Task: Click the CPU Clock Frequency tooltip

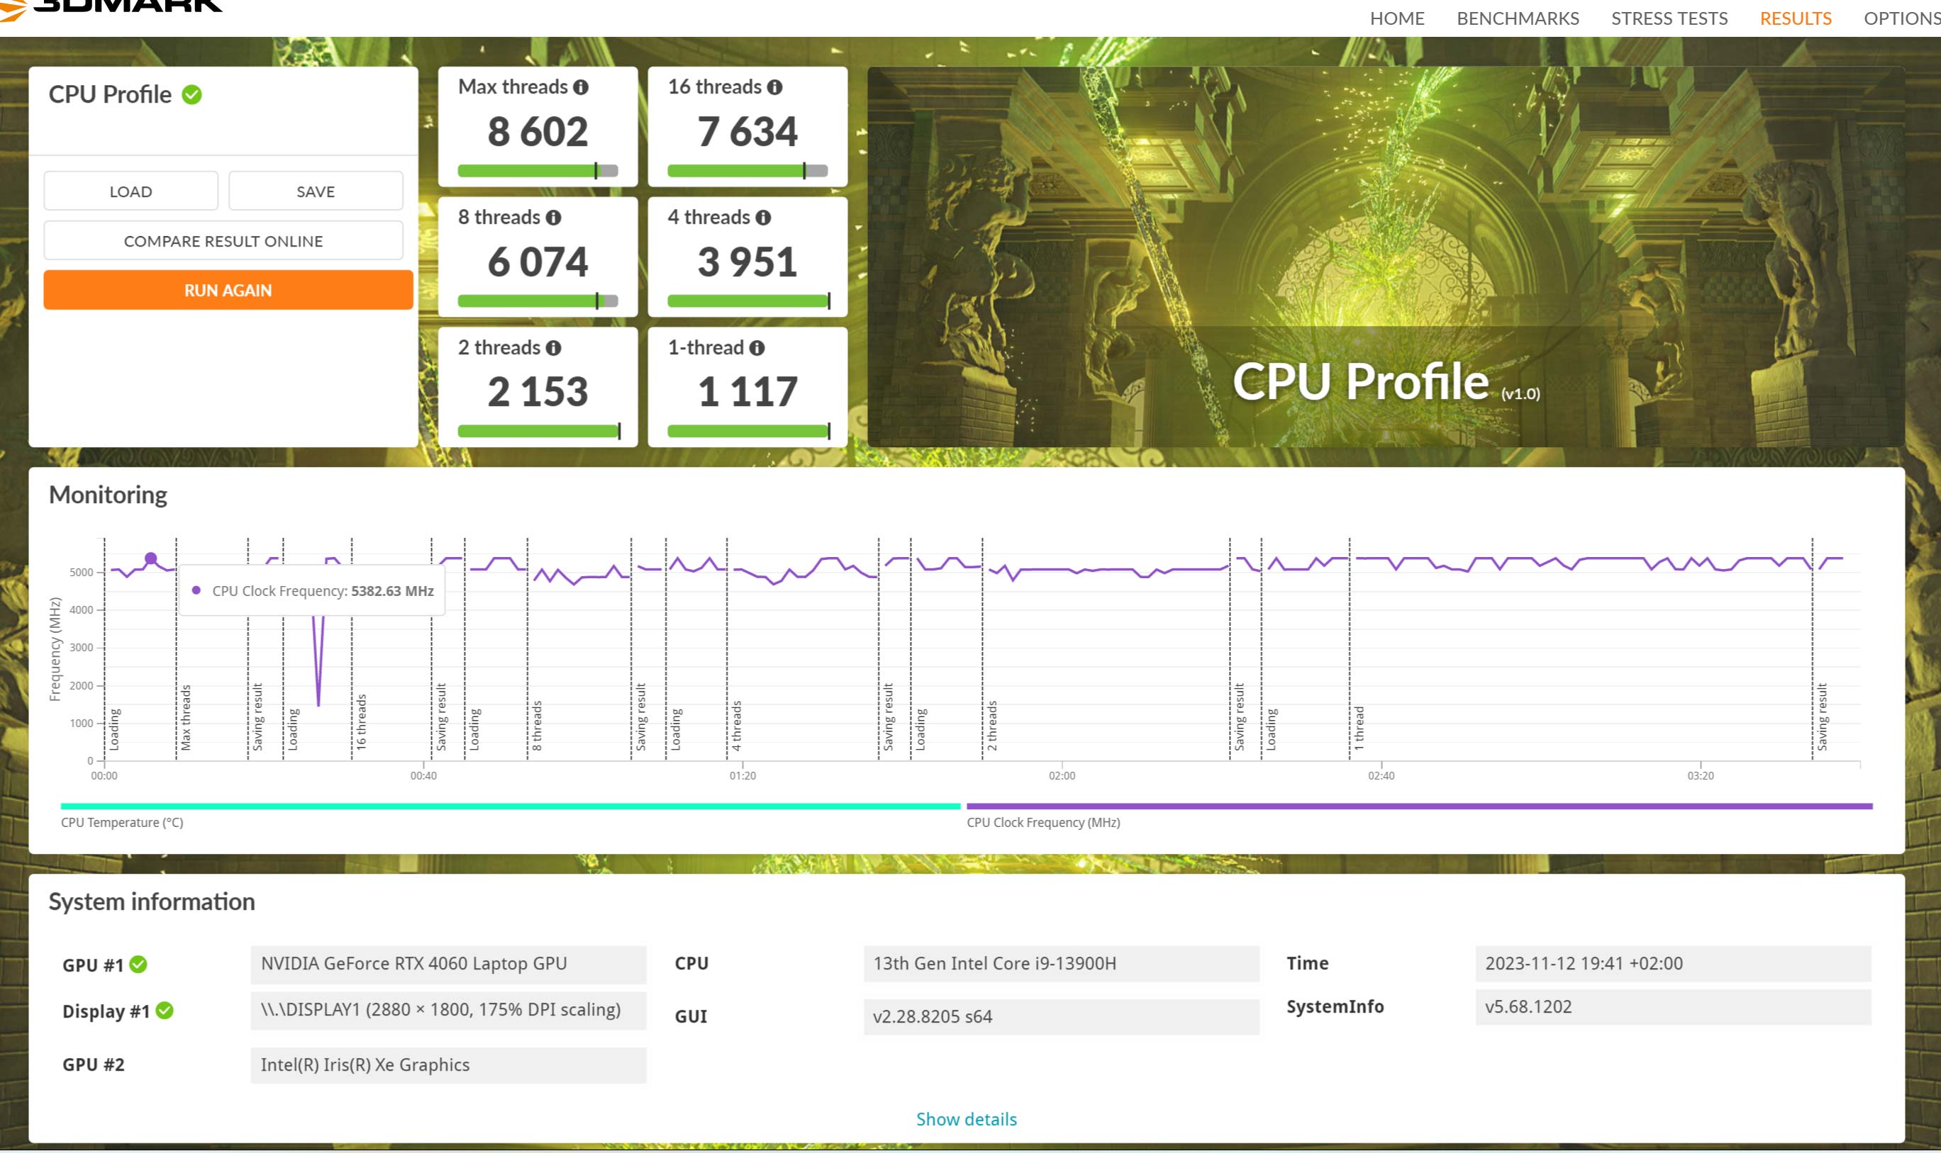Action: [313, 590]
